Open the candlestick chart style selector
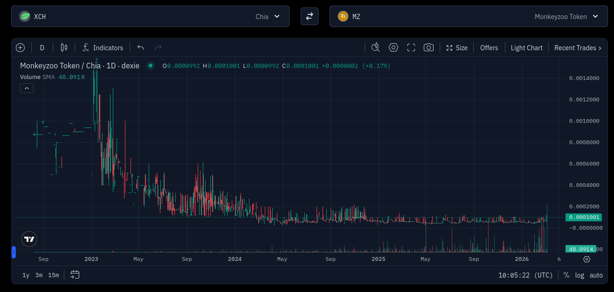Viewport: 614px width, 292px height. 64,47
